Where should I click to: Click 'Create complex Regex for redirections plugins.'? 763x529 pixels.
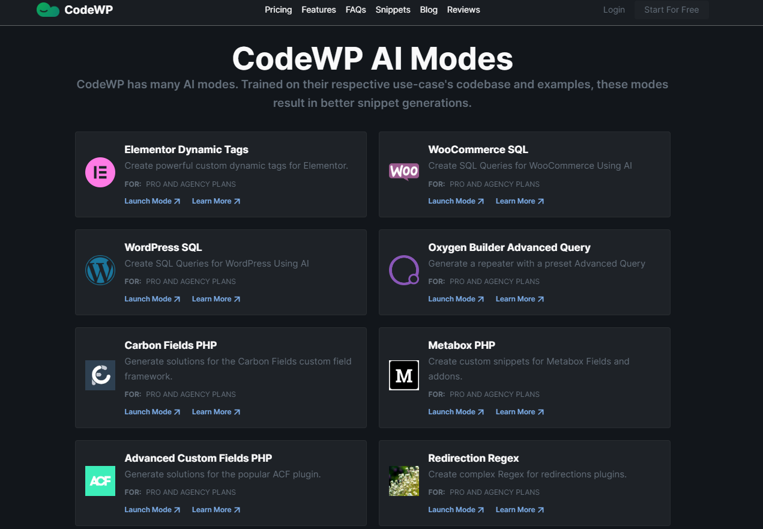527,474
